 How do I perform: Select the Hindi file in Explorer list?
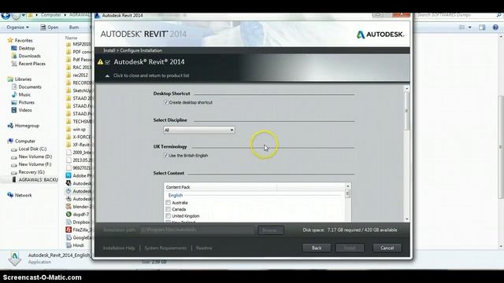pos(76,245)
